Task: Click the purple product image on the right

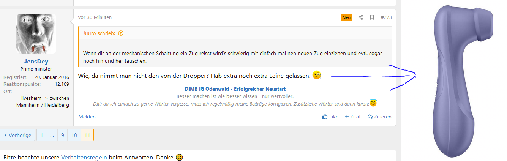Action: [456, 80]
